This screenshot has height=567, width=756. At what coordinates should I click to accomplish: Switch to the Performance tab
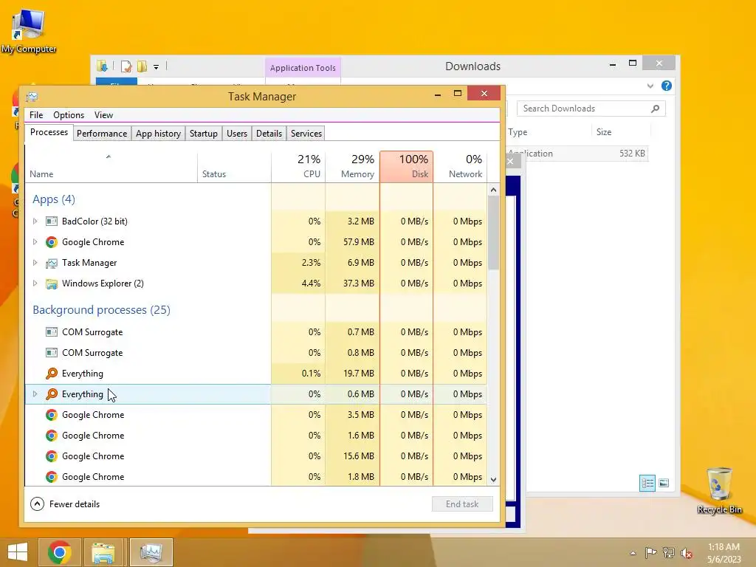(x=102, y=134)
